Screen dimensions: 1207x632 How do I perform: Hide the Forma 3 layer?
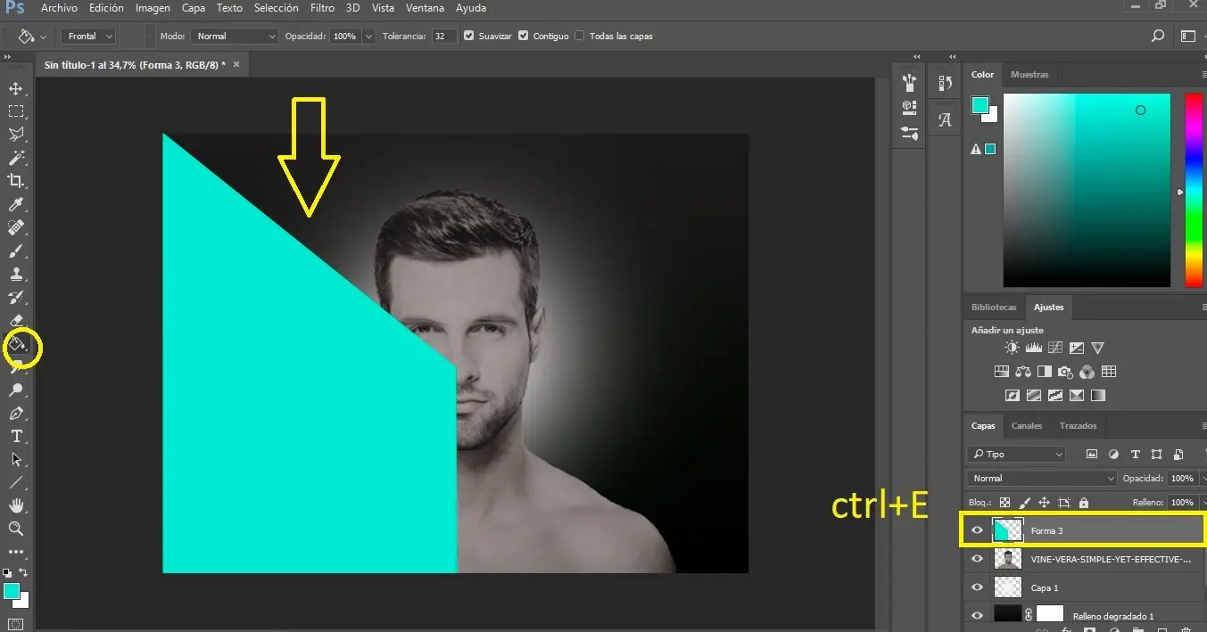tap(977, 530)
